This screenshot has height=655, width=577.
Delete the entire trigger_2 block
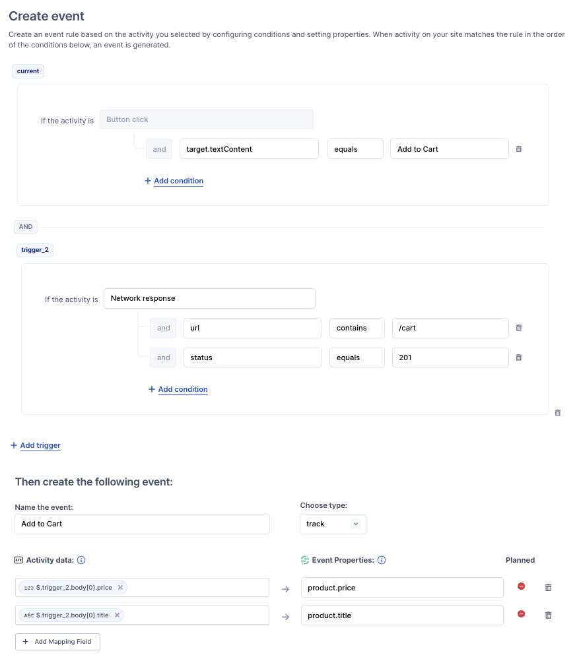557,412
